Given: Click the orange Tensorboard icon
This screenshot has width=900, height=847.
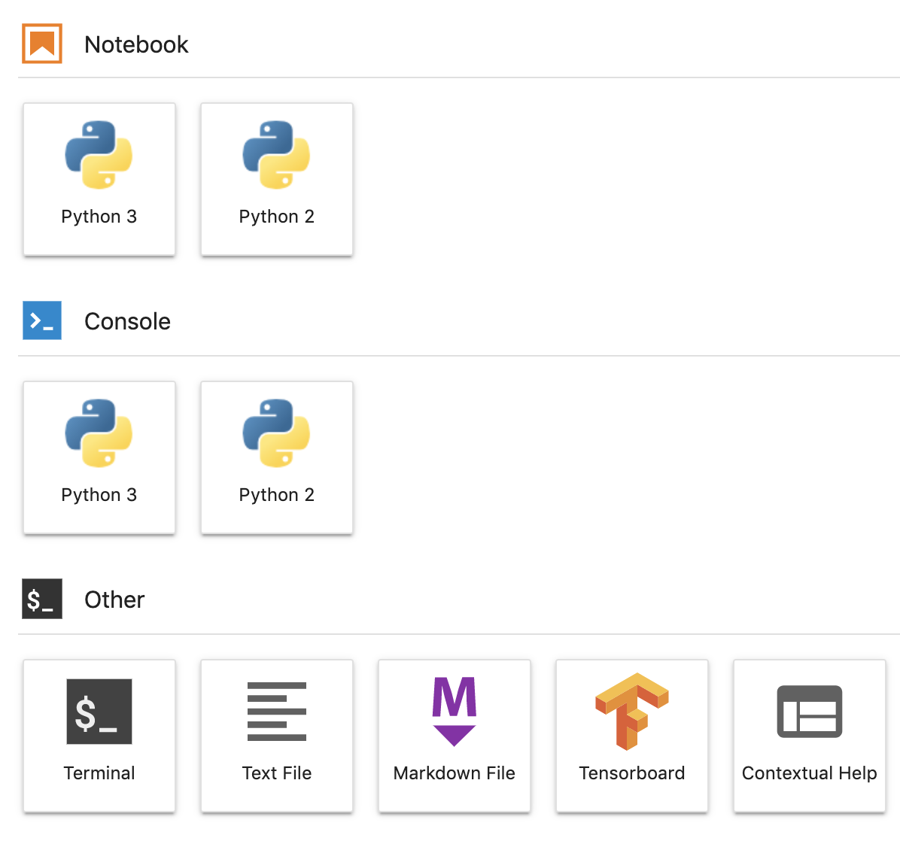Looking at the screenshot, I should [631, 712].
